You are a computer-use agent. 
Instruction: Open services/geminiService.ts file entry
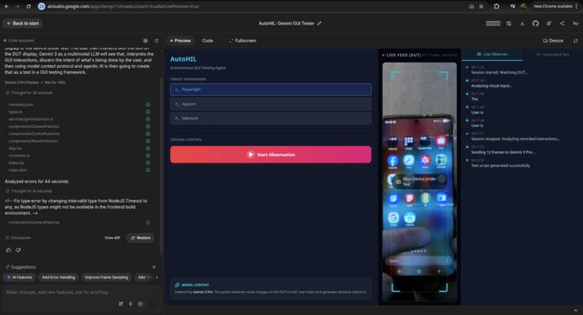pyautogui.click(x=31, y=119)
